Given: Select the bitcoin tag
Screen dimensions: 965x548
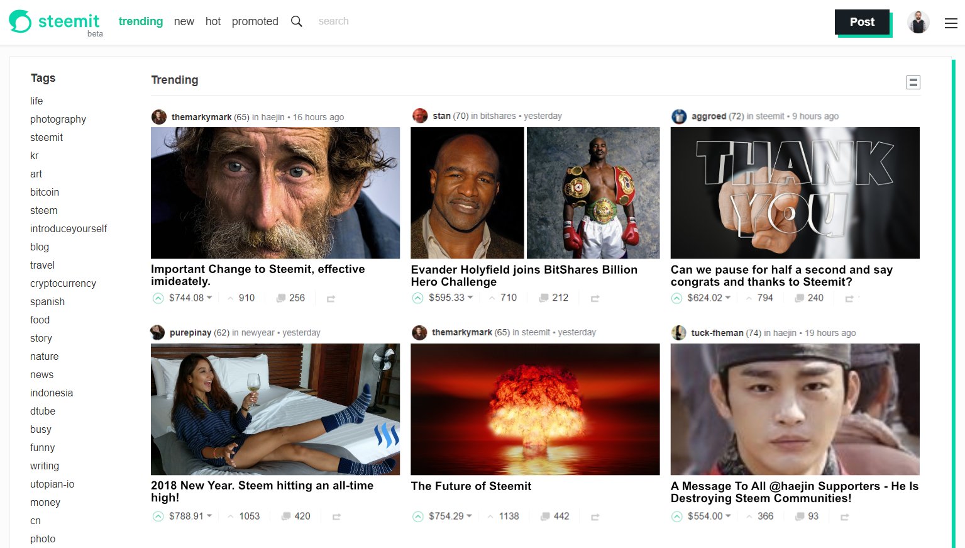Looking at the screenshot, I should pyautogui.click(x=45, y=193).
